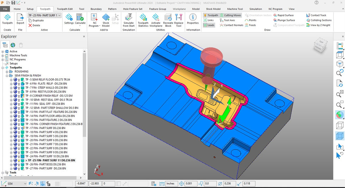Click Colliding Sections
Viewport: 345px width, 188px height.
pyautogui.click(x=319, y=20)
